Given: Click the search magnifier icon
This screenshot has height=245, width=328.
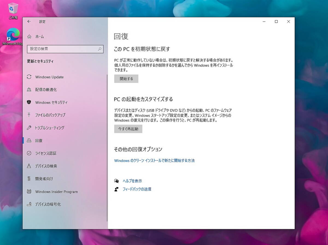Looking at the screenshot, I should (x=100, y=49).
